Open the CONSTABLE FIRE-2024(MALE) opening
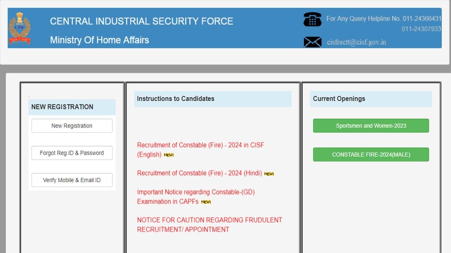This screenshot has height=253, width=451. [371, 154]
